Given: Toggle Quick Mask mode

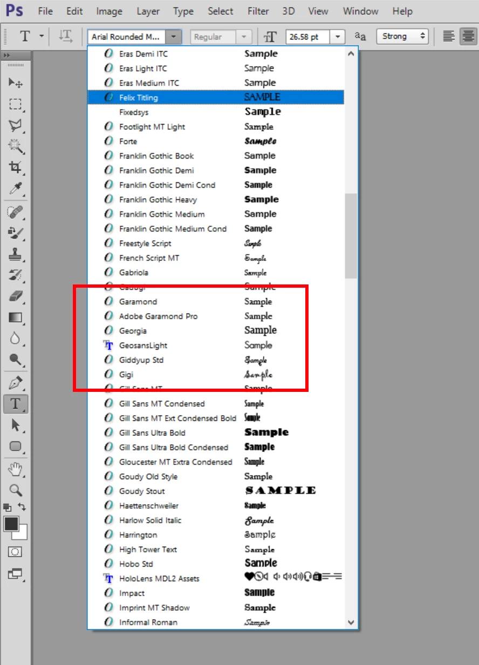Looking at the screenshot, I should click(16, 552).
